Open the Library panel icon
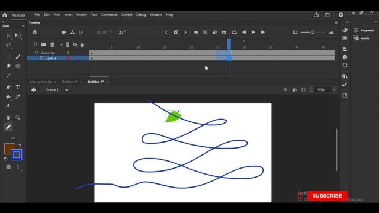This screenshot has height=213, width=379. pyautogui.click(x=345, y=76)
